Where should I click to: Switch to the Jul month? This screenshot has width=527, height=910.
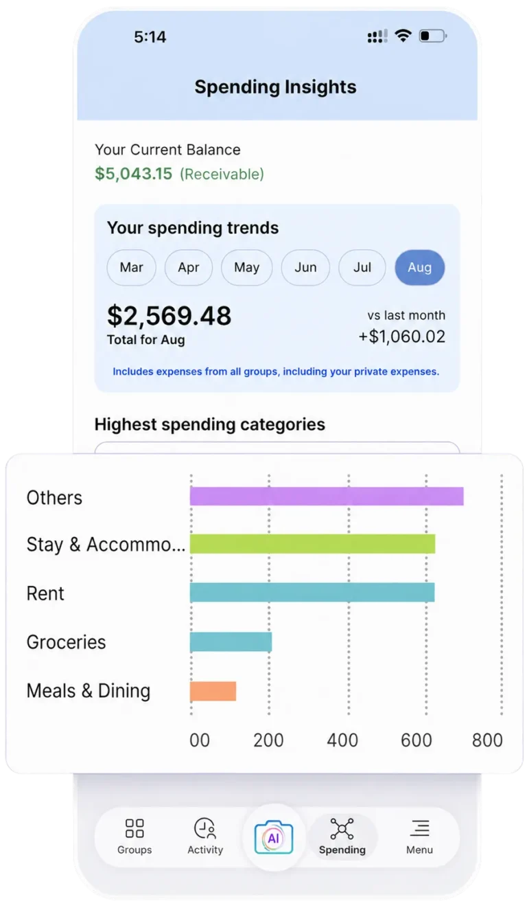pyautogui.click(x=362, y=268)
